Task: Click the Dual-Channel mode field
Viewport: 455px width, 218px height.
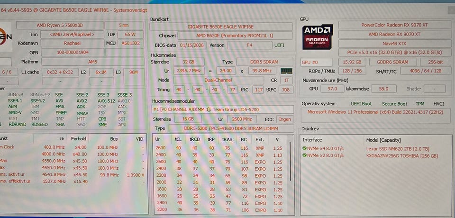Action: tap(218, 80)
